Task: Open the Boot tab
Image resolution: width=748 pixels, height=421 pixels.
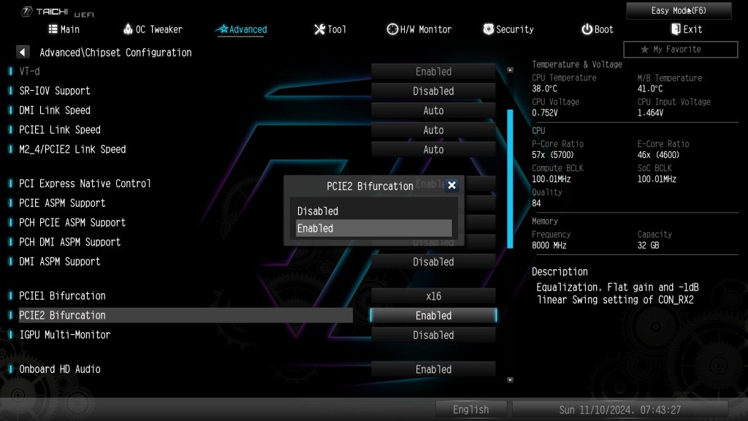Action: pyautogui.click(x=598, y=29)
